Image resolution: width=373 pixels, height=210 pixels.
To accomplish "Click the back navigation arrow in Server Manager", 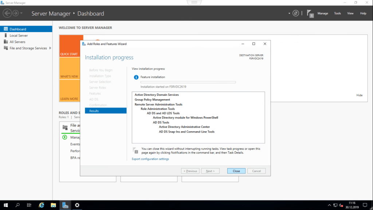I will click(7, 13).
